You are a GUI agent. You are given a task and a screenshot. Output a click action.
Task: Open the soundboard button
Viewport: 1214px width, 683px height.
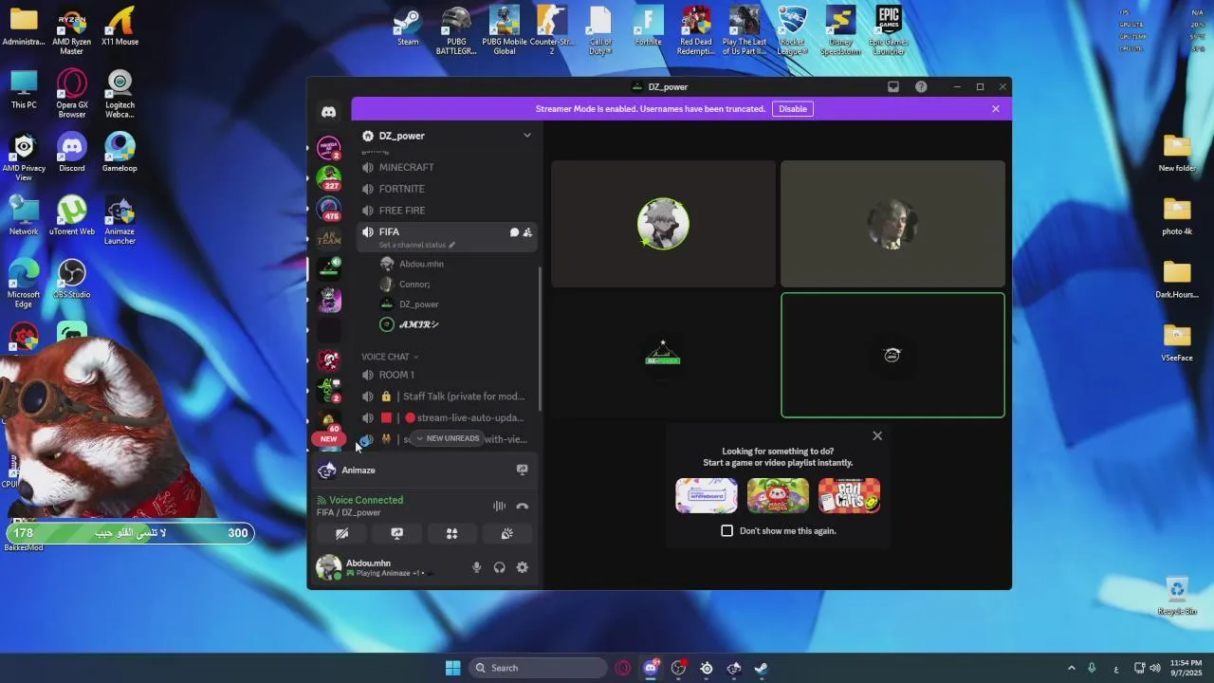tap(506, 533)
